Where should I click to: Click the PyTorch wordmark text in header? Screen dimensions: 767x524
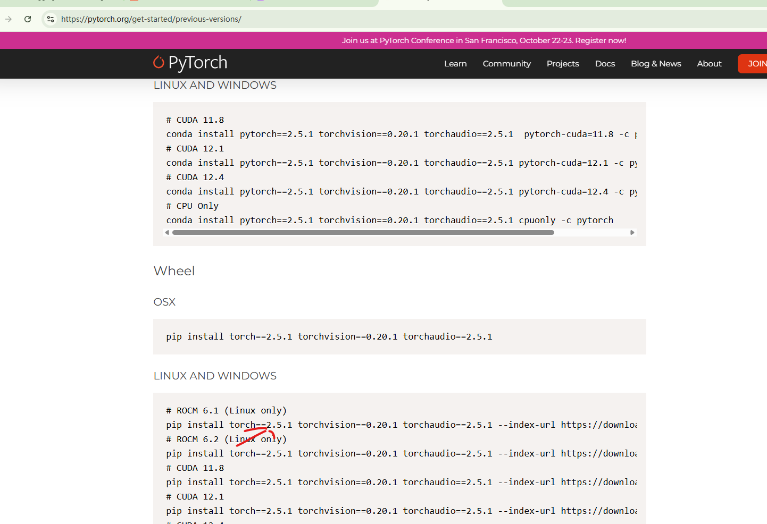pos(198,63)
